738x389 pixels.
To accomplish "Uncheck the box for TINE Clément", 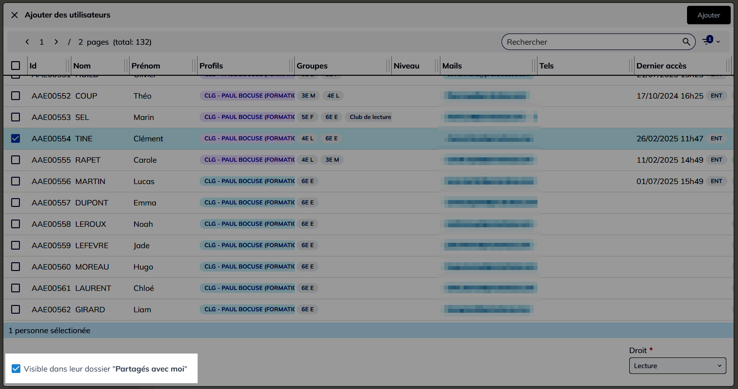I will coord(16,138).
